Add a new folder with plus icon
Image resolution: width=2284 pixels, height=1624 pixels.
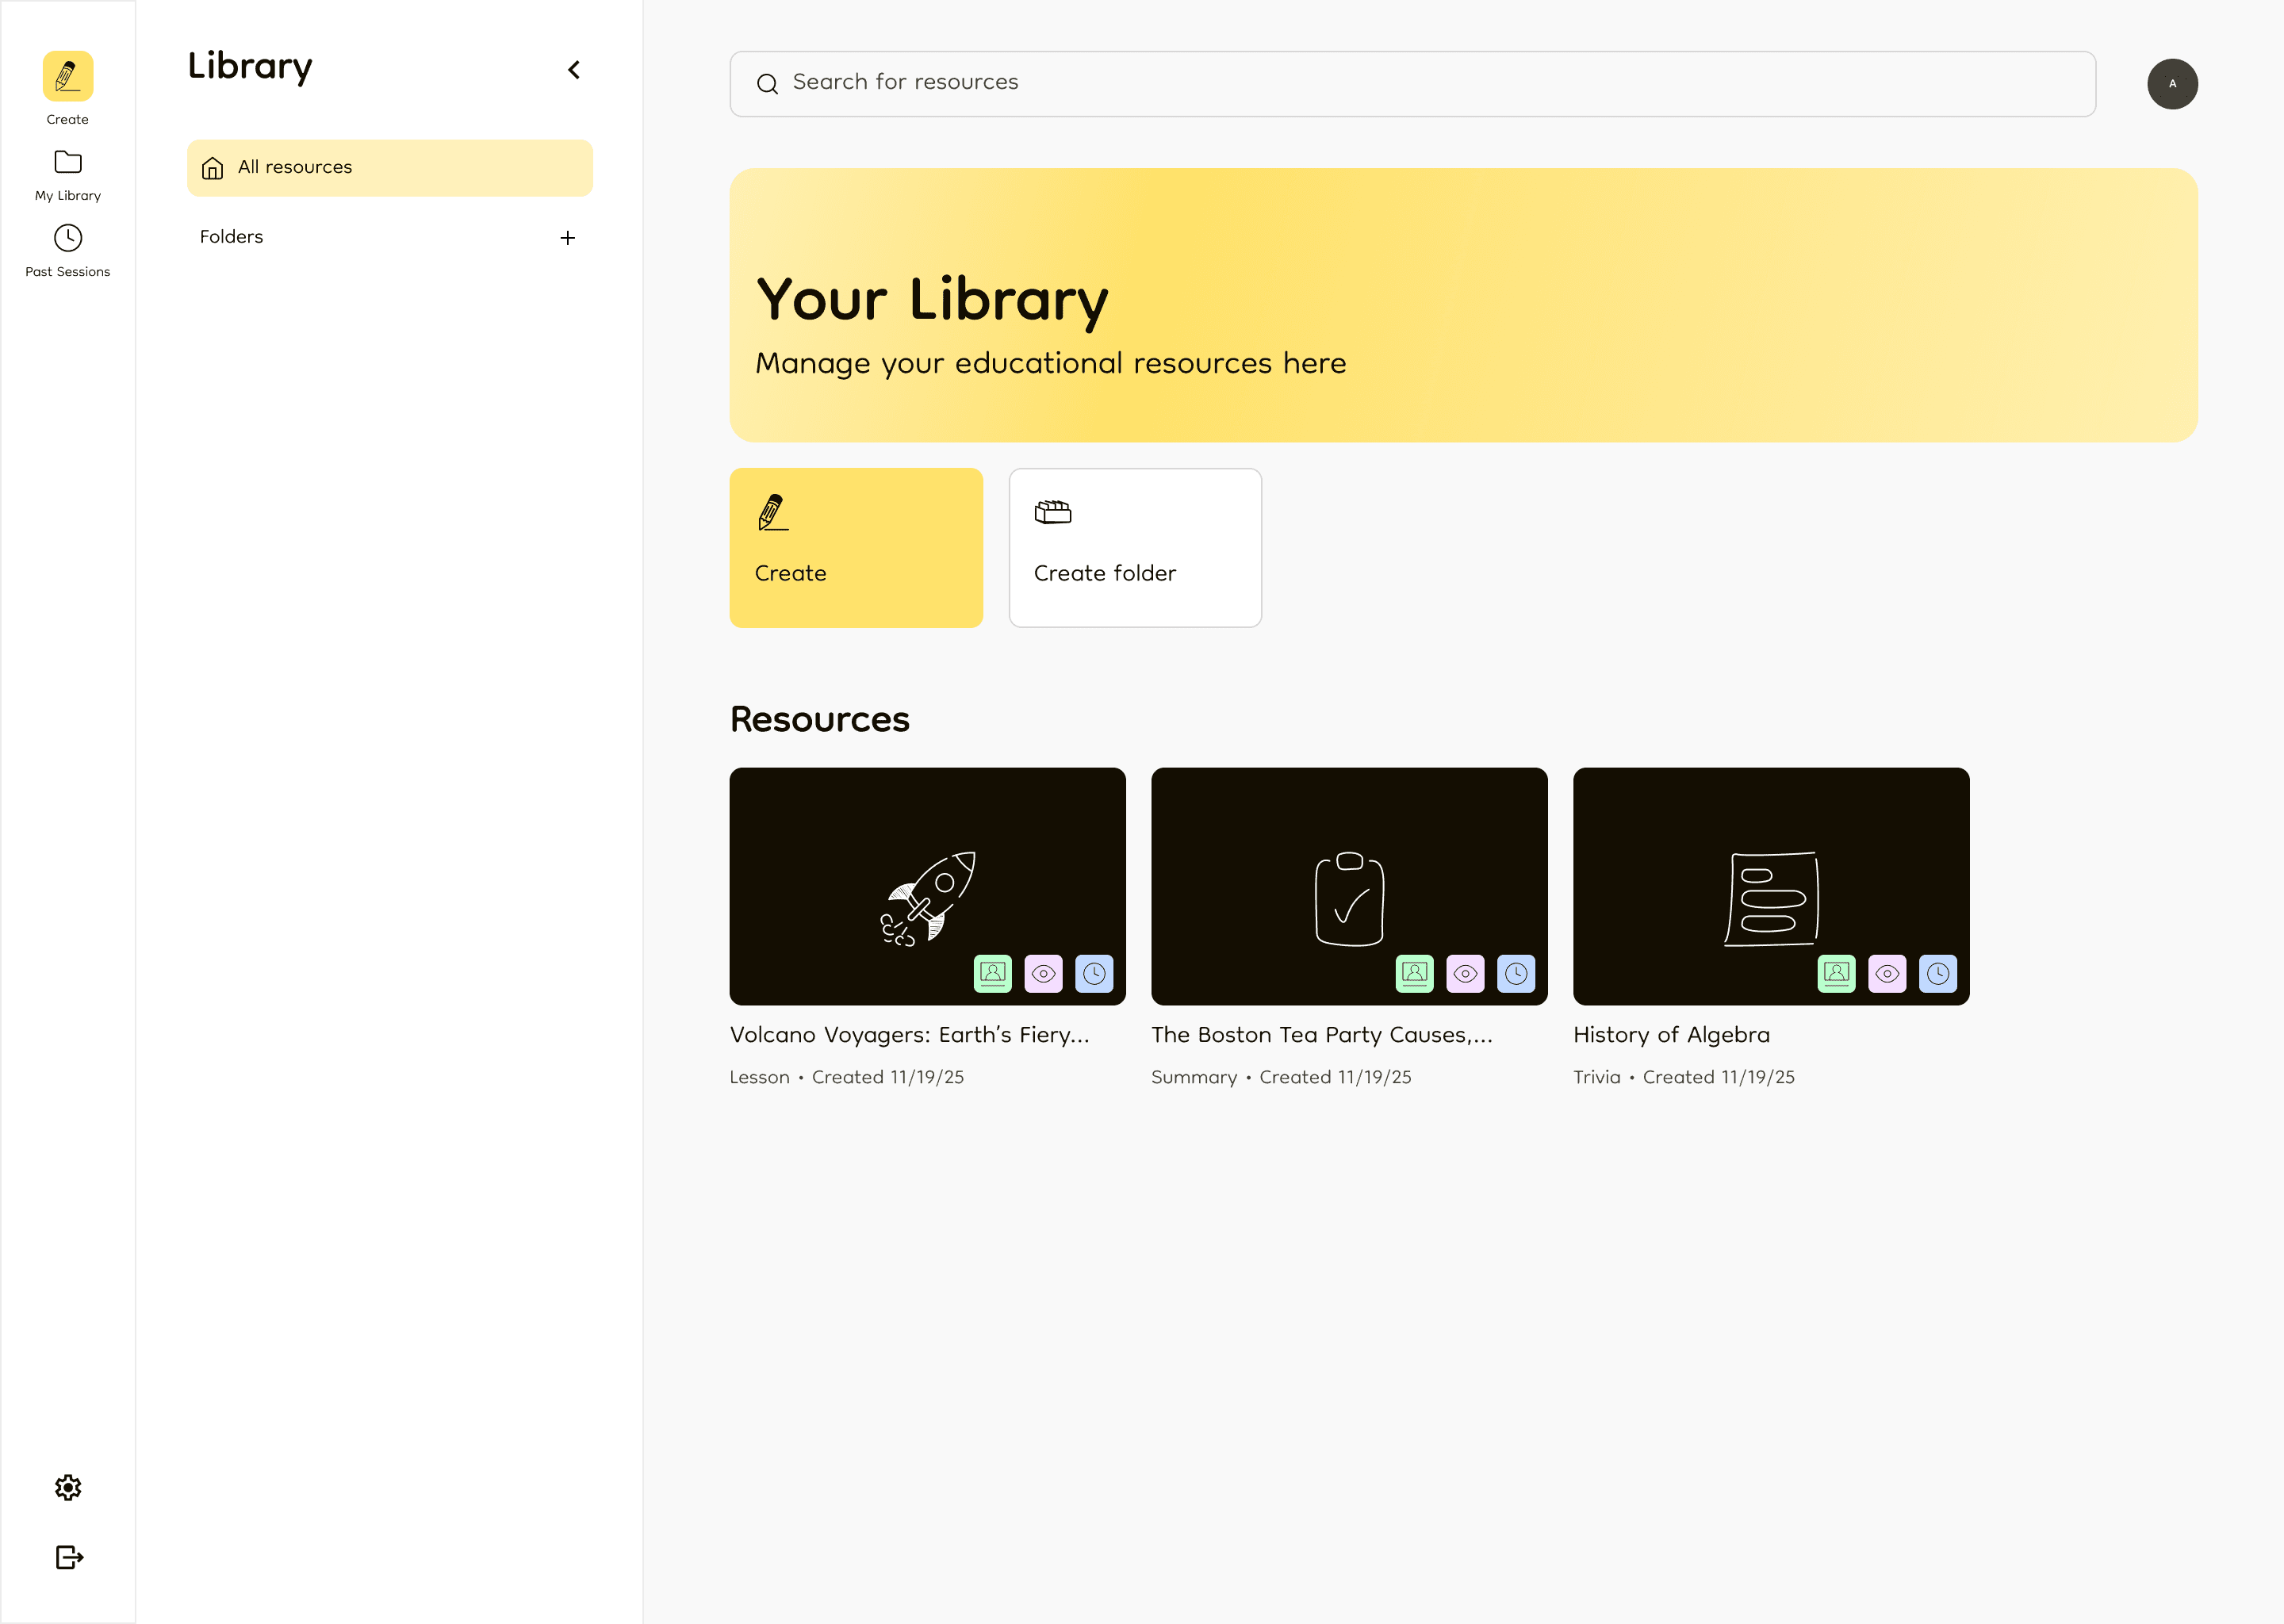point(567,238)
